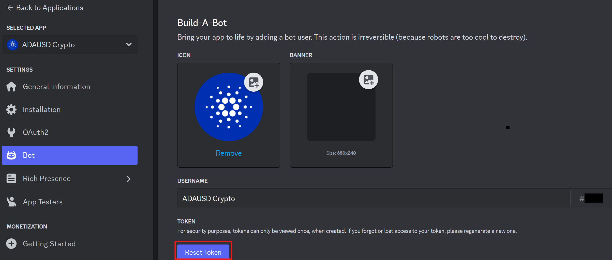
Task: Click the house icon for General Information
Action: click(11, 87)
